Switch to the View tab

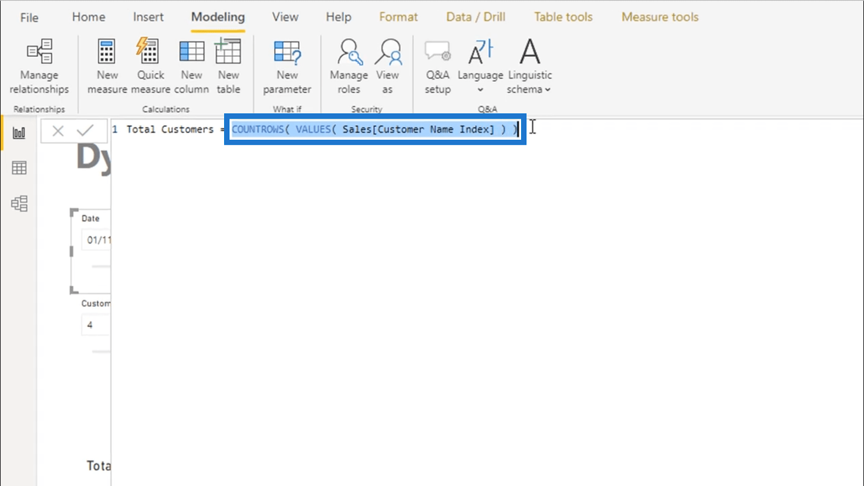click(285, 17)
